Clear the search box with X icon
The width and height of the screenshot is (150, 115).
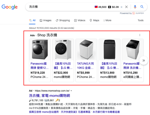[126, 7]
